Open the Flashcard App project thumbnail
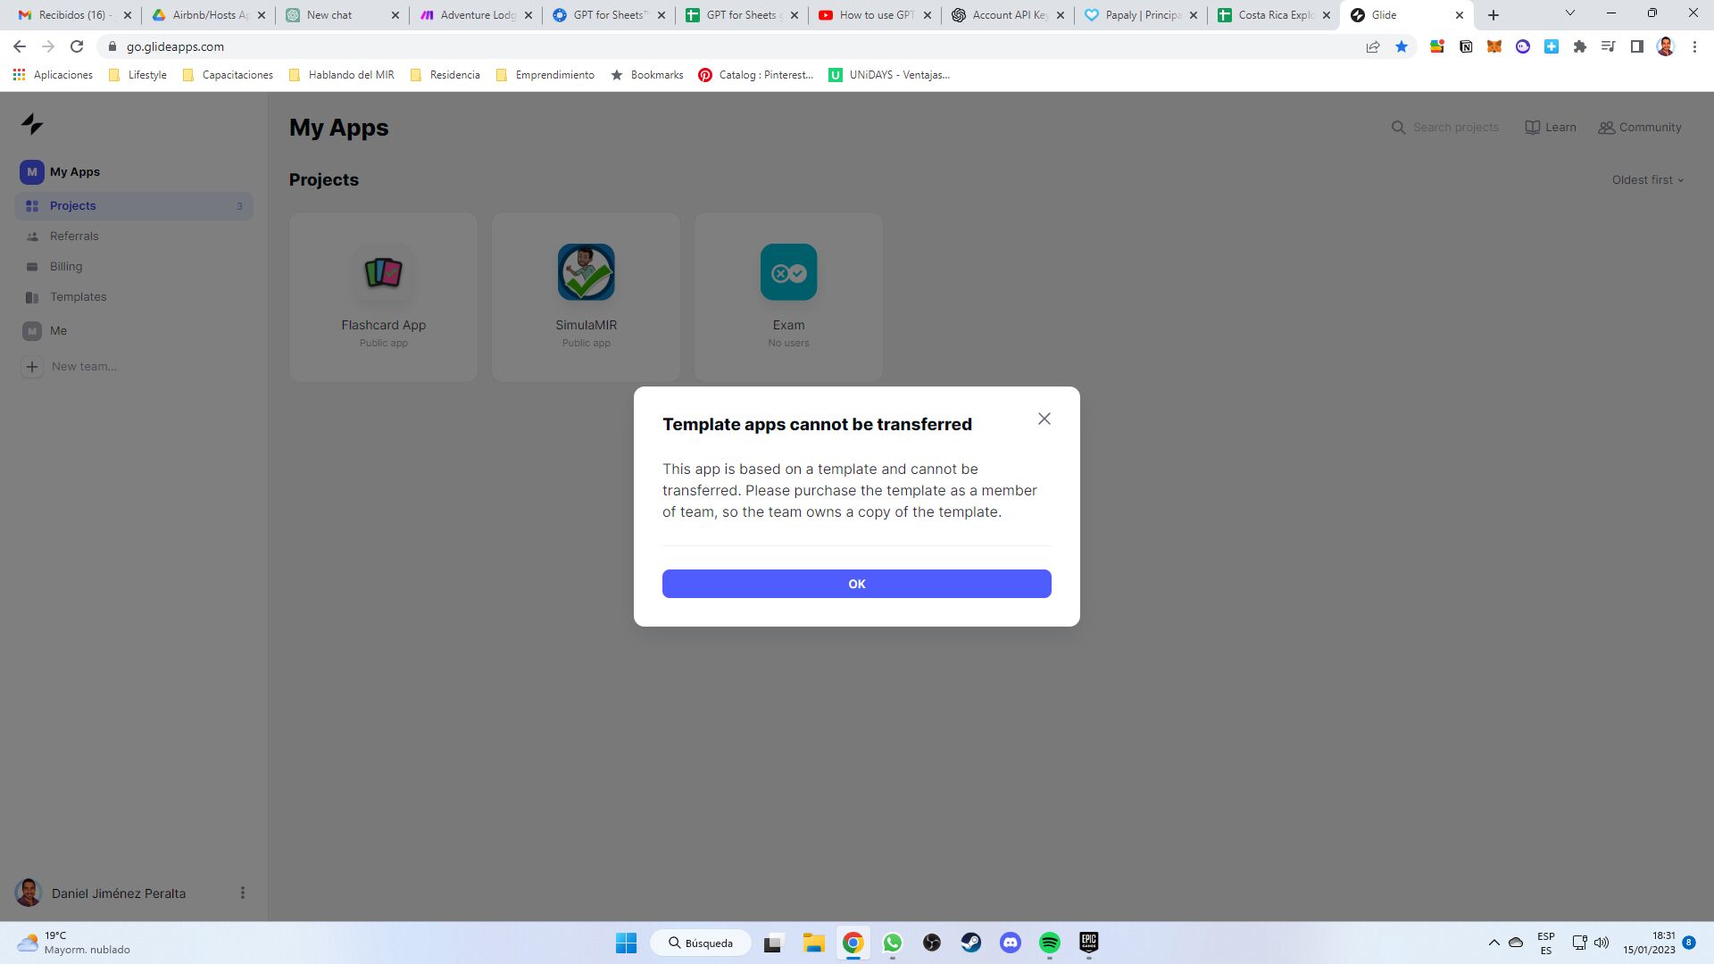 [x=383, y=272]
